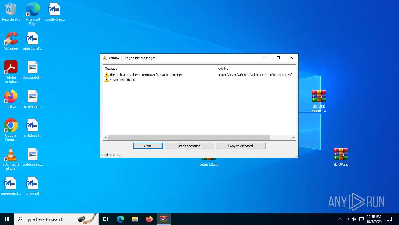
Task: Open the volume control in tray
Action: coord(354,219)
